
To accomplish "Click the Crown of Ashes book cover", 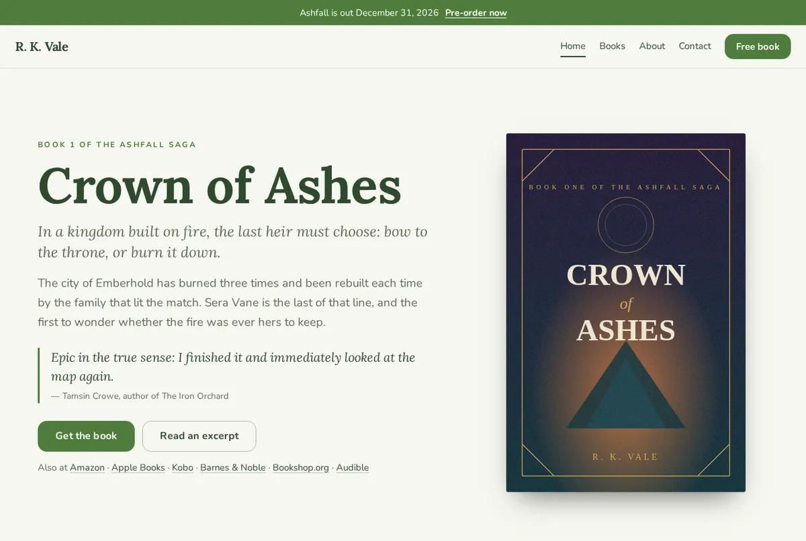I will [626, 313].
